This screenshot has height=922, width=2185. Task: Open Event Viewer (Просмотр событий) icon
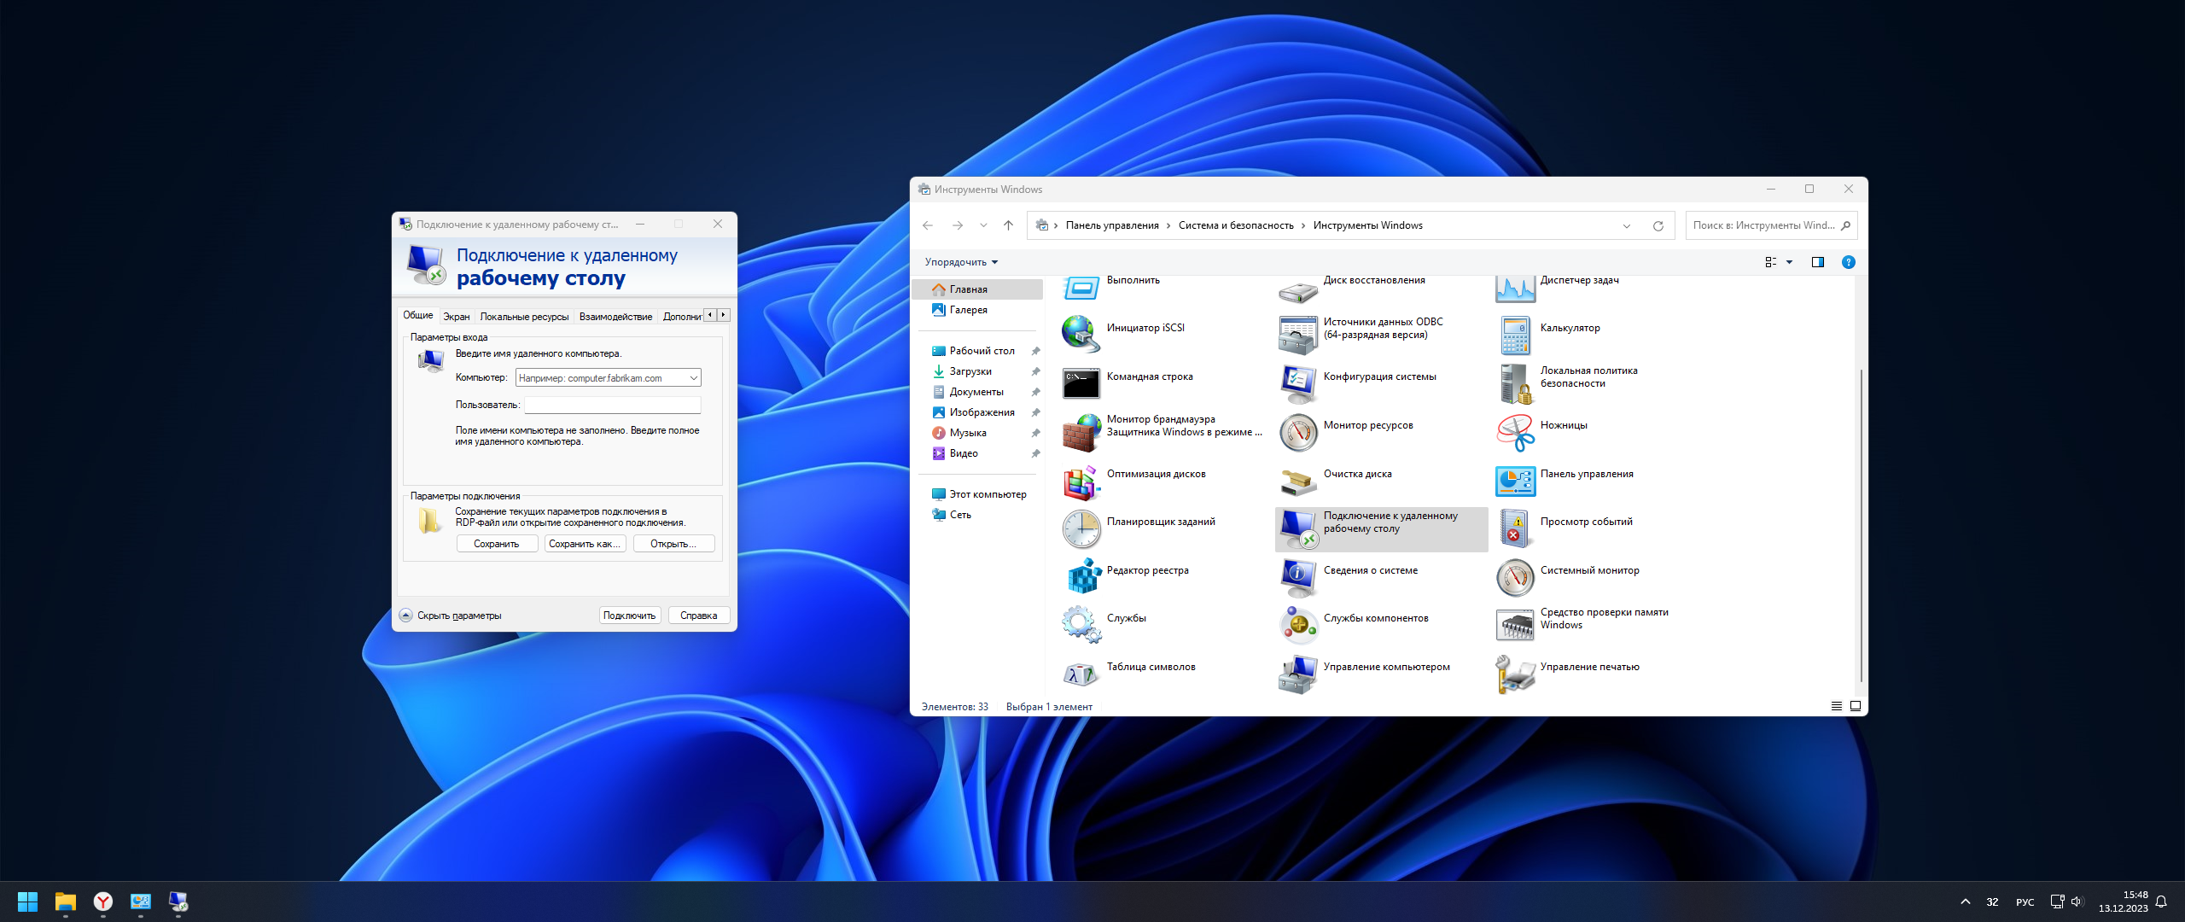click(x=1514, y=528)
